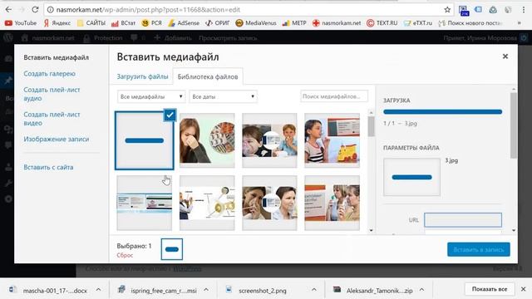This screenshot has height=299, width=532.
Task: Switch to the Библиотека файлов tab
Action: click(x=208, y=76)
